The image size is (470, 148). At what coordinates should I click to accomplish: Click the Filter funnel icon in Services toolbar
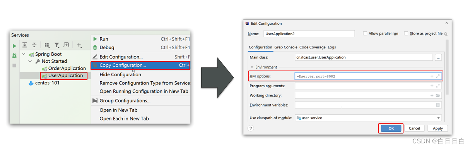(x=57, y=45)
